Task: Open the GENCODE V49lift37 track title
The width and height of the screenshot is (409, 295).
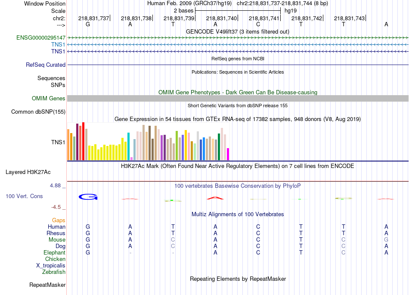Action: click(x=237, y=31)
